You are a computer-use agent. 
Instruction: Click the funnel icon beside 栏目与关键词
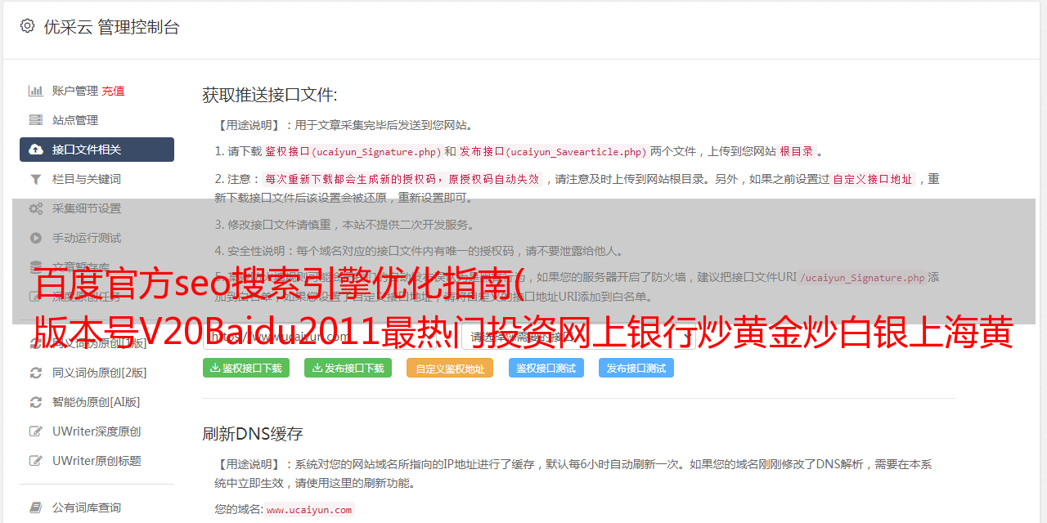[x=36, y=179]
